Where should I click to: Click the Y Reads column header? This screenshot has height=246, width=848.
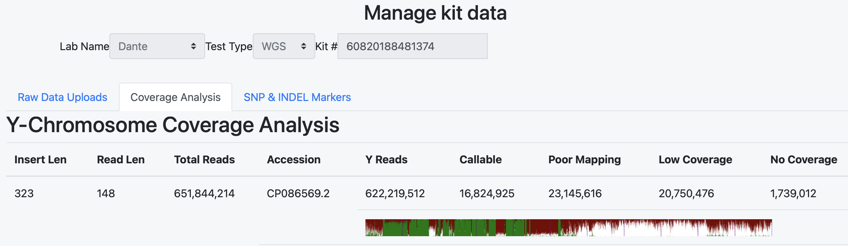(386, 160)
